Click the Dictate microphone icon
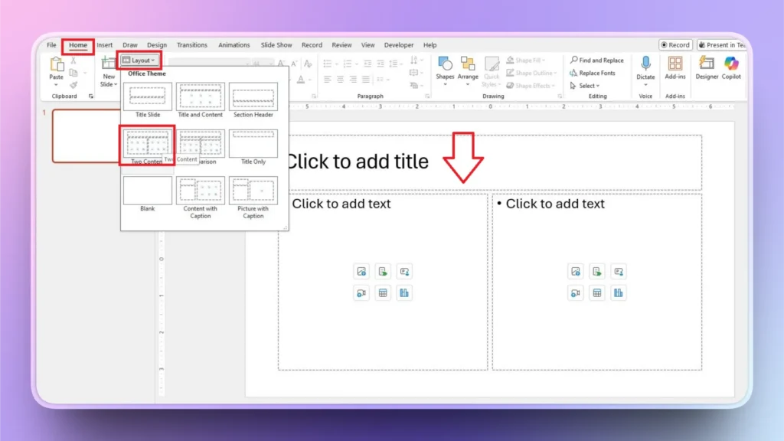 click(645, 64)
